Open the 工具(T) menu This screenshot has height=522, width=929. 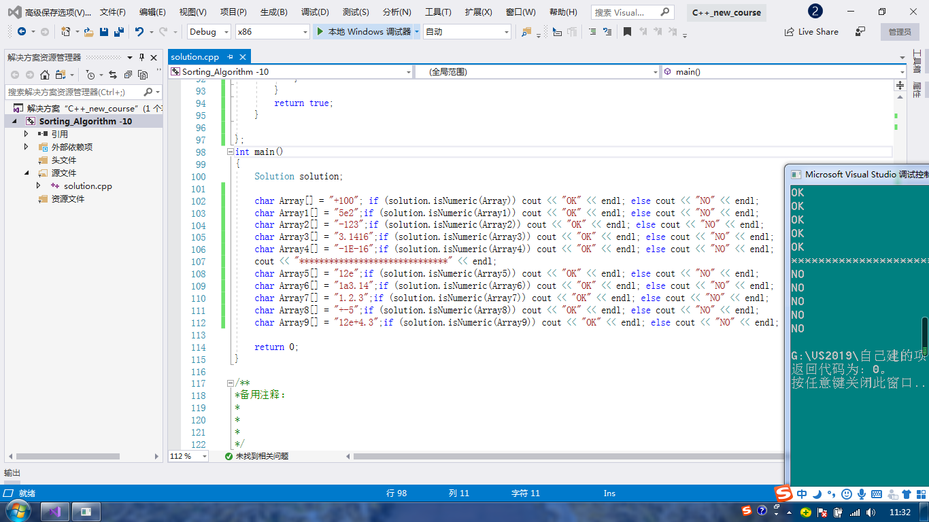pyautogui.click(x=438, y=12)
